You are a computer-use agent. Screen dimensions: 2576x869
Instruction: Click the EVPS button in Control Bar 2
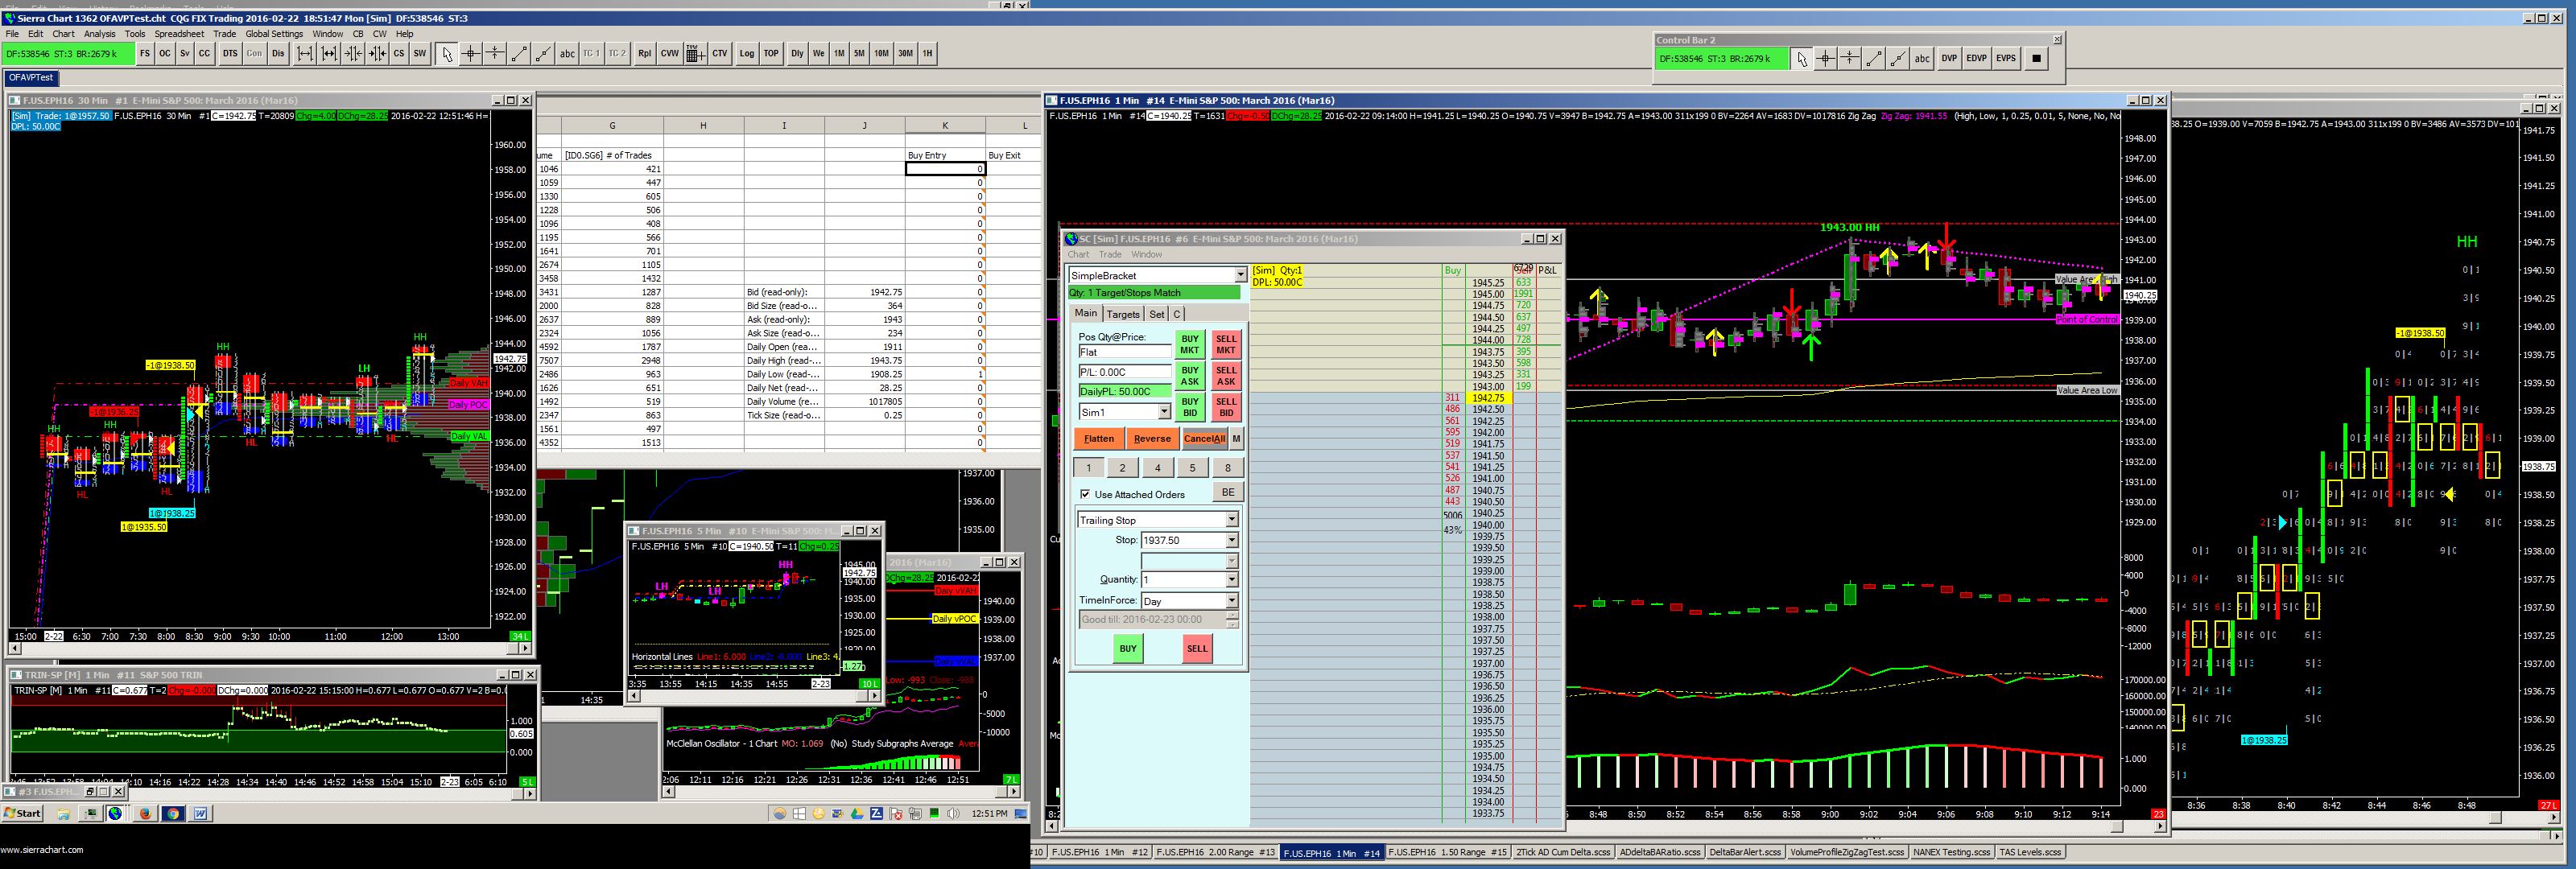point(2006,59)
